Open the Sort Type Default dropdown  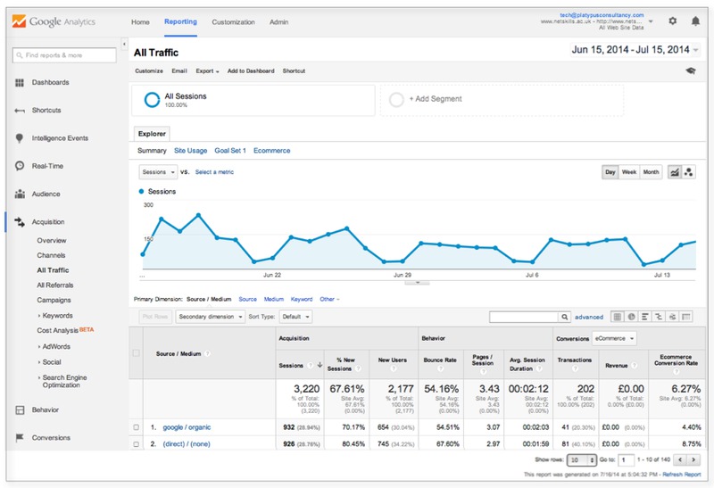tap(295, 317)
